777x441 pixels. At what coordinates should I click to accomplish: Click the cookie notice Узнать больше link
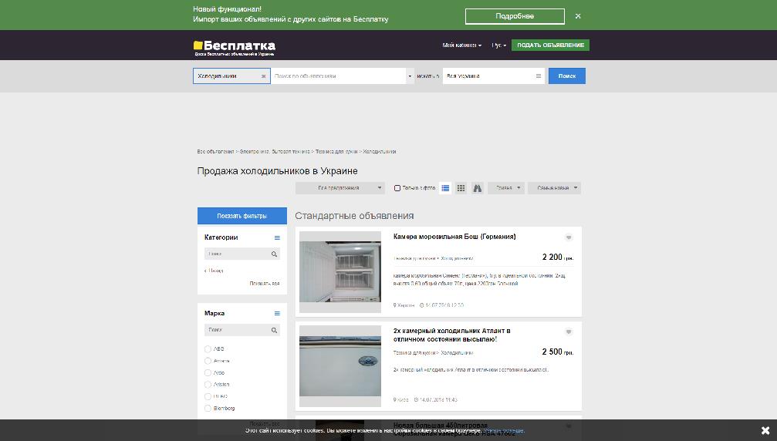click(x=503, y=431)
